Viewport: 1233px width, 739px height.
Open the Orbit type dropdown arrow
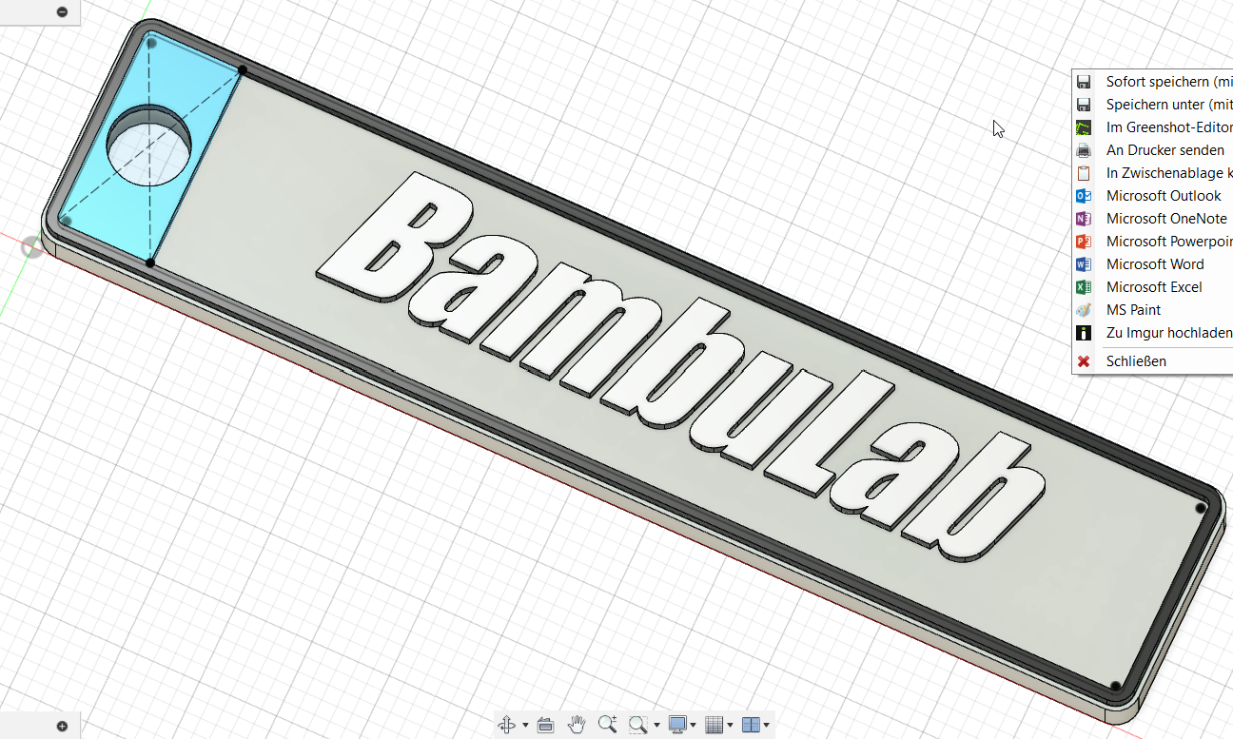click(525, 726)
